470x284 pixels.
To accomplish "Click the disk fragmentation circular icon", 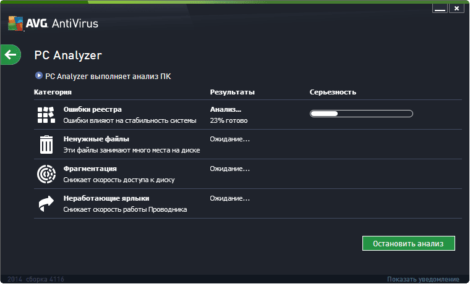I will click(x=46, y=174).
